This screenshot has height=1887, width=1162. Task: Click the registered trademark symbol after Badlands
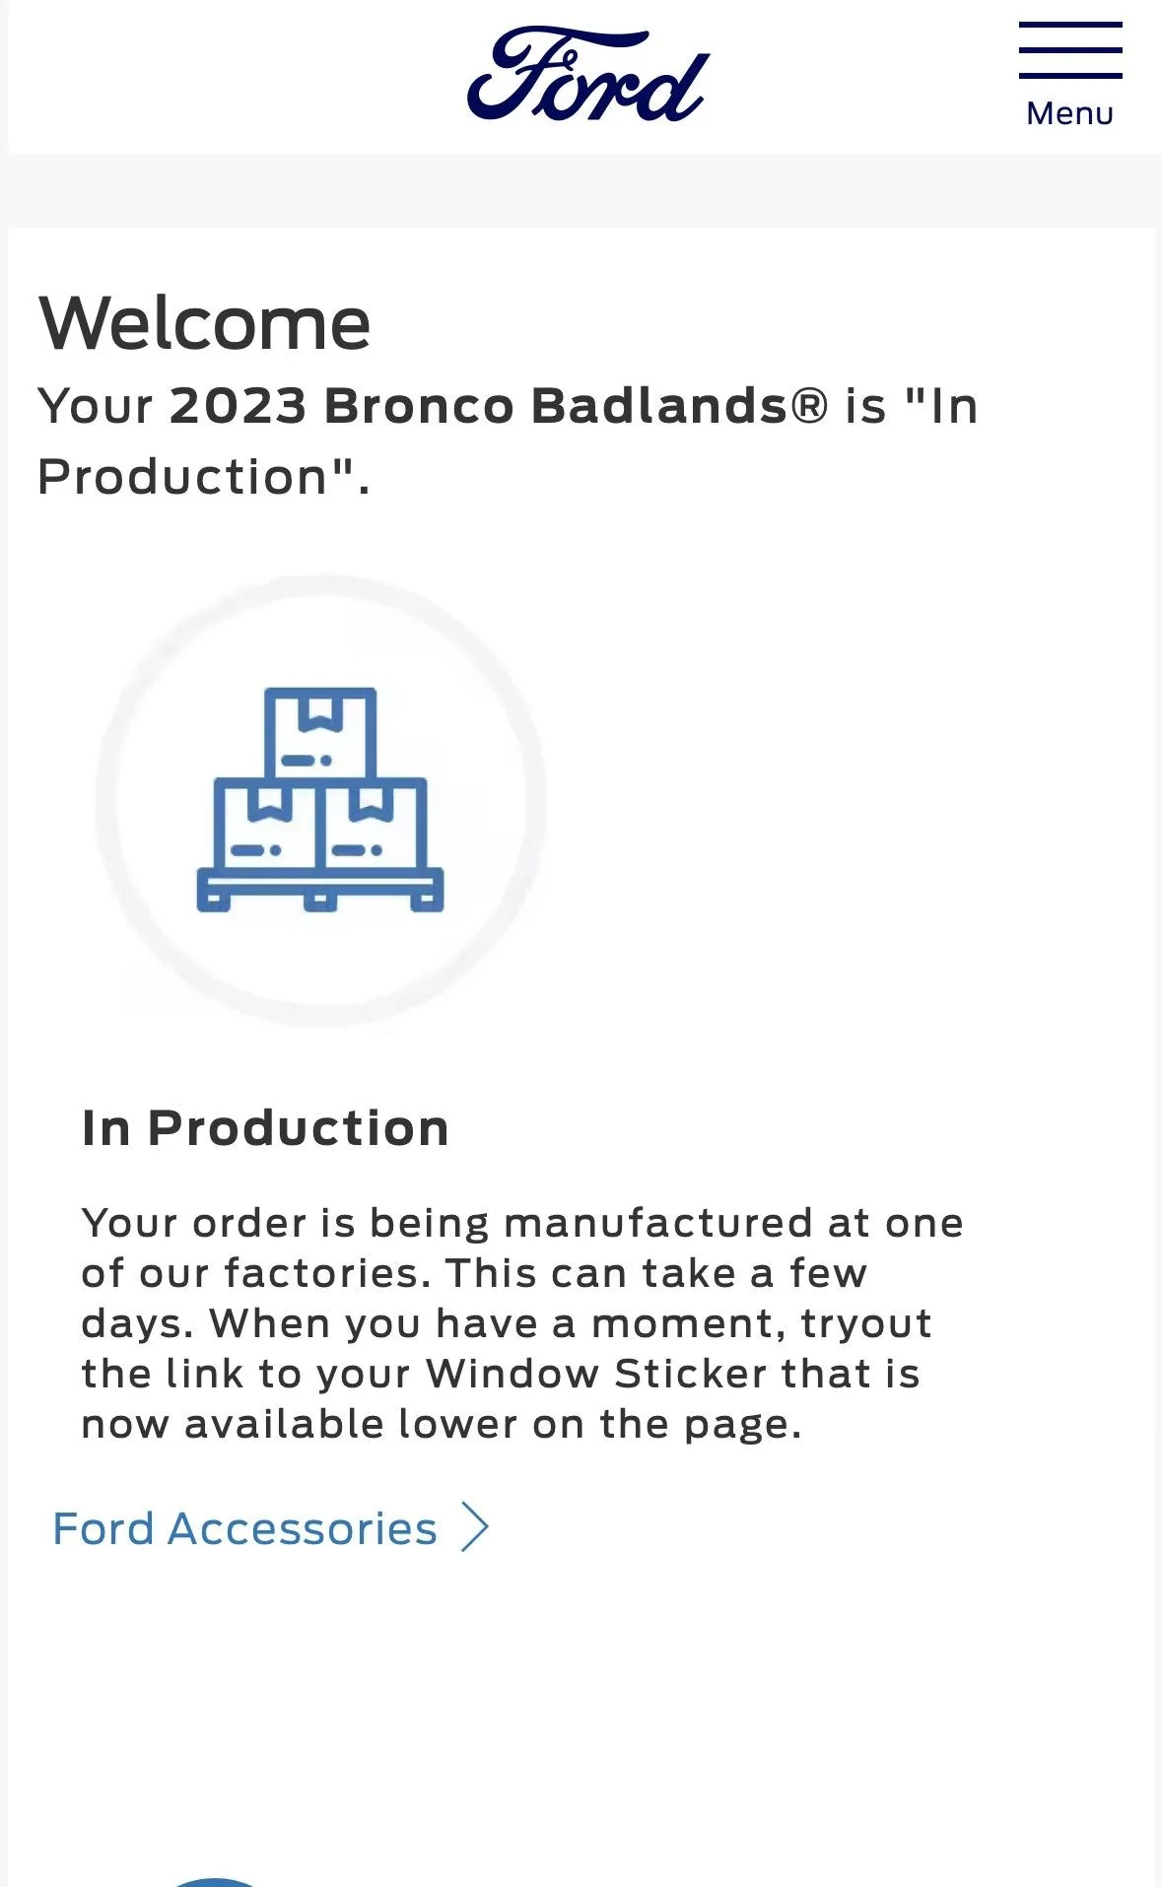pos(809,406)
